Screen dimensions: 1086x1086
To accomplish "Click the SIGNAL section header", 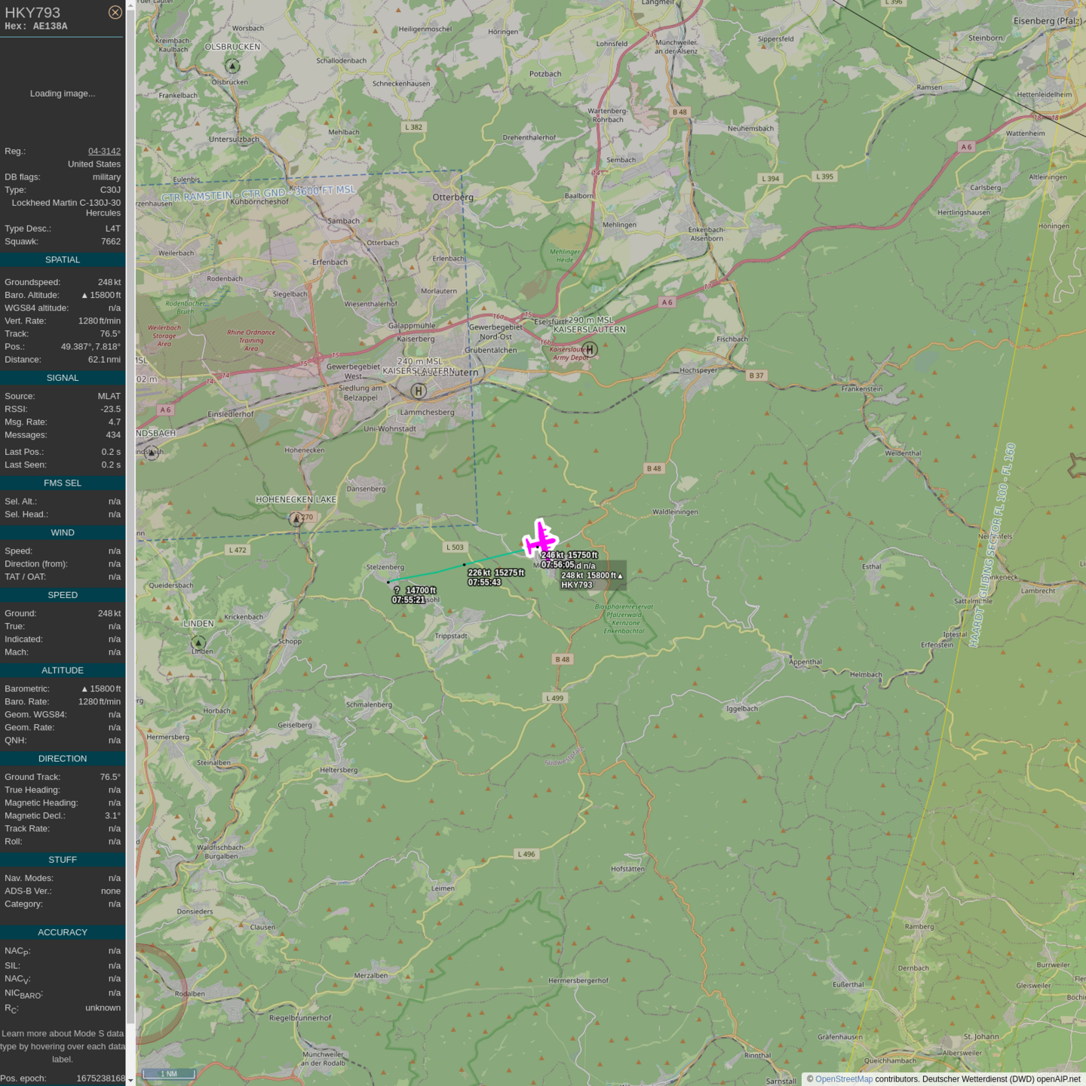I will pos(63,378).
